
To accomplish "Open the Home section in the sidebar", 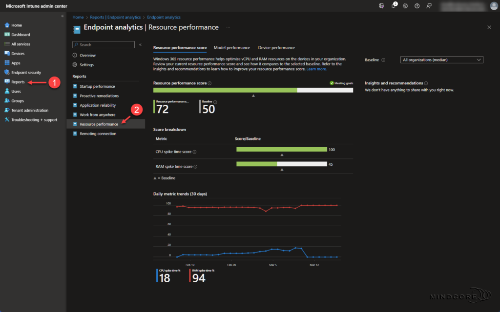I will tap(15, 25).
